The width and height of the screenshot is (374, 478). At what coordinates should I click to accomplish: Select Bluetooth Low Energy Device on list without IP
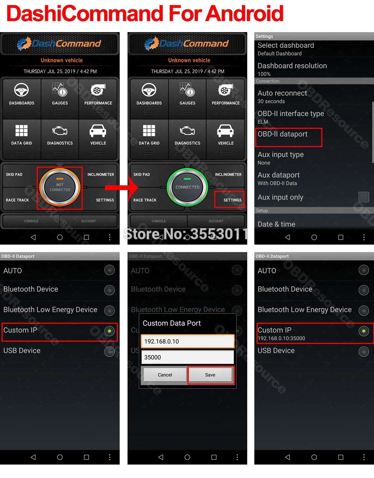tap(110, 310)
